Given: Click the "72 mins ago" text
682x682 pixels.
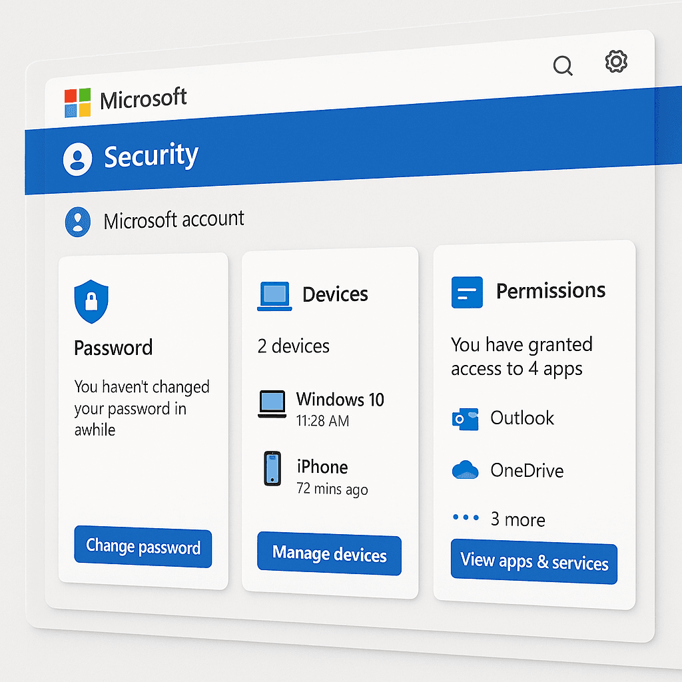Looking at the screenshot, I should pyautogui.click(x=332, y=489).
